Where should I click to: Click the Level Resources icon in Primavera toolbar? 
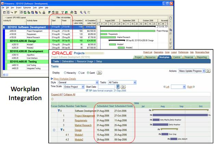(76, 12)
